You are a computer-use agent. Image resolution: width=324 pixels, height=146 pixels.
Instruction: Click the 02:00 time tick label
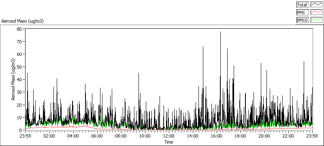(49, 136)
